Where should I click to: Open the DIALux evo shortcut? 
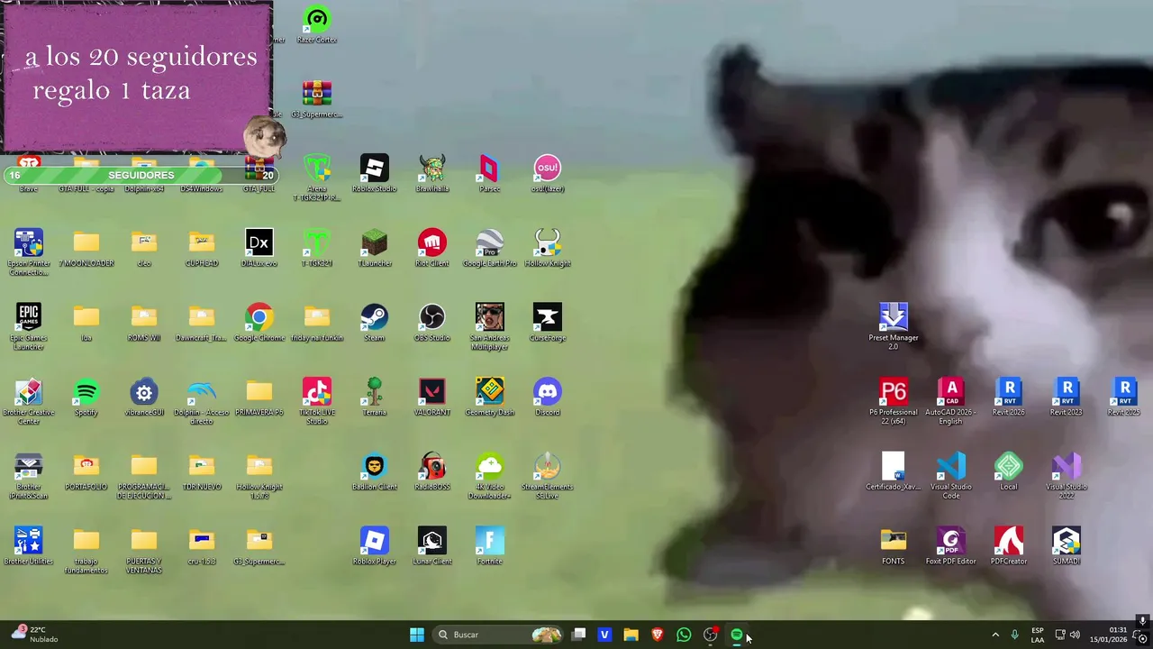click(x=259, y=249)
